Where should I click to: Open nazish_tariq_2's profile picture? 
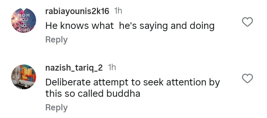[23, 77]
